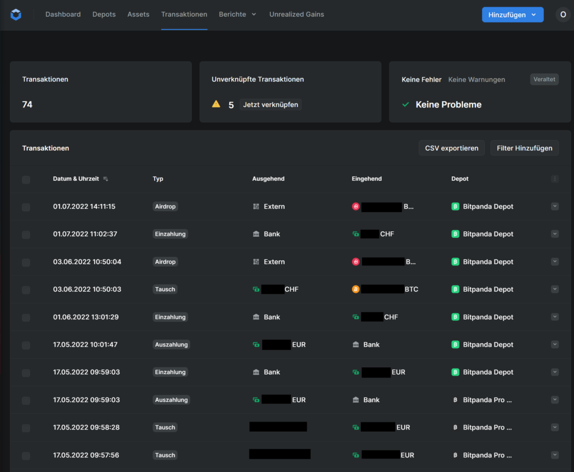
Task: Open table column options three-dot icon
Action: (554, 179)
